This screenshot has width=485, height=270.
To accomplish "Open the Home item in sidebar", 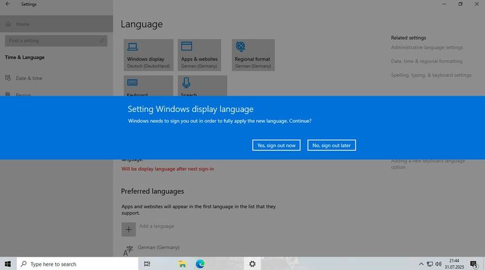I will point(56,24).
